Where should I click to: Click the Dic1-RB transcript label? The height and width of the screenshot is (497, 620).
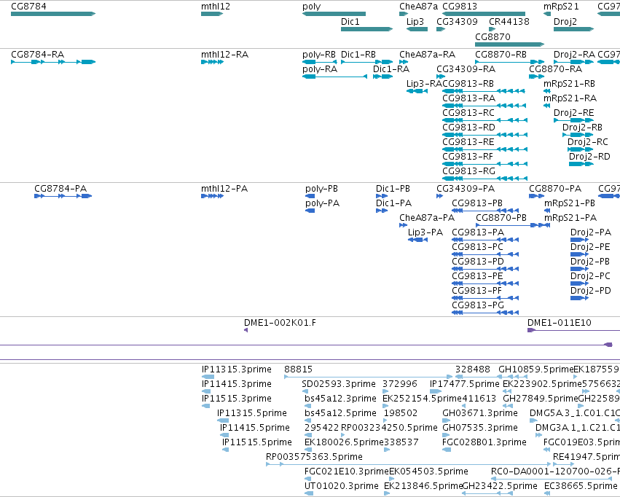[x=358, y=54]
